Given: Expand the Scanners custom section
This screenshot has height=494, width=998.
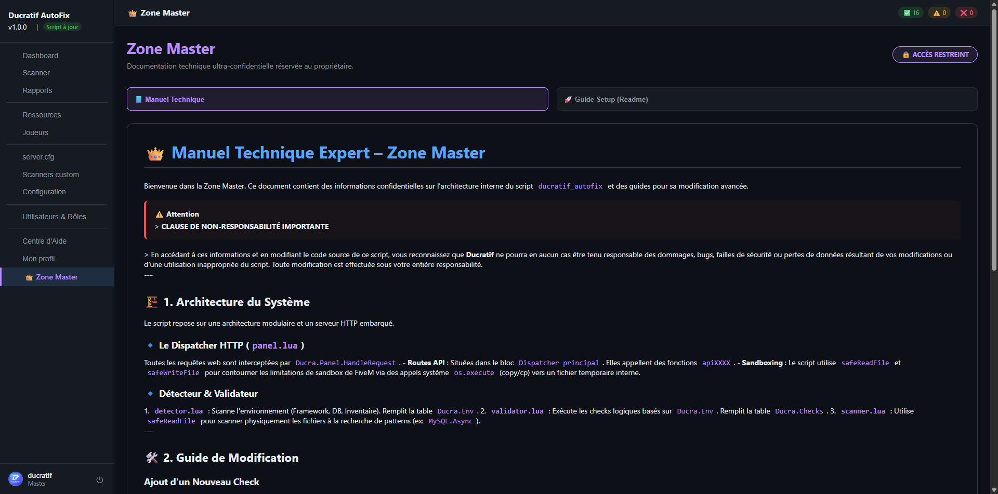Looking at the screenshot, I should [x=50, y=175].
